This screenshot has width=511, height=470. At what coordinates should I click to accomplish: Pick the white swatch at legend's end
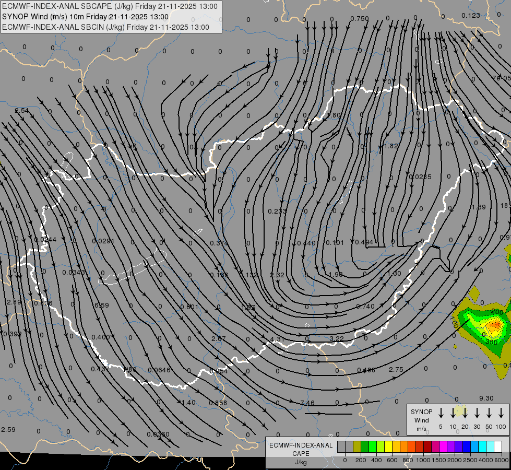(497, 446)
